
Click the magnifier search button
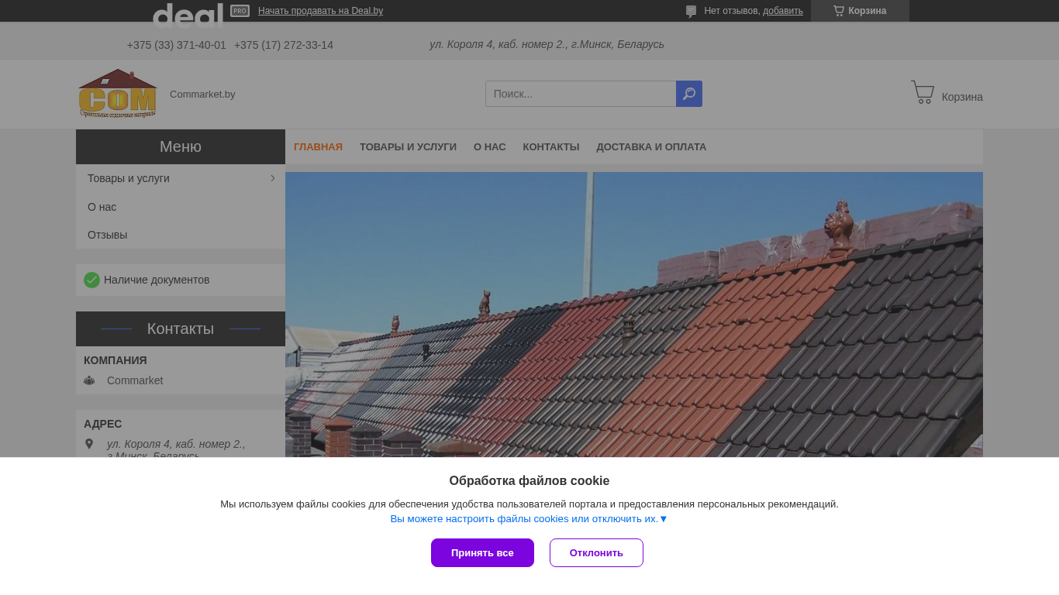click(x=689, y=94)
